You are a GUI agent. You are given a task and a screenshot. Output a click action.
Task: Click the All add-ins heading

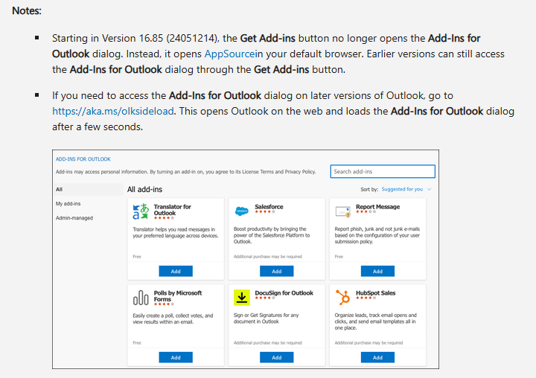point(144,189)
